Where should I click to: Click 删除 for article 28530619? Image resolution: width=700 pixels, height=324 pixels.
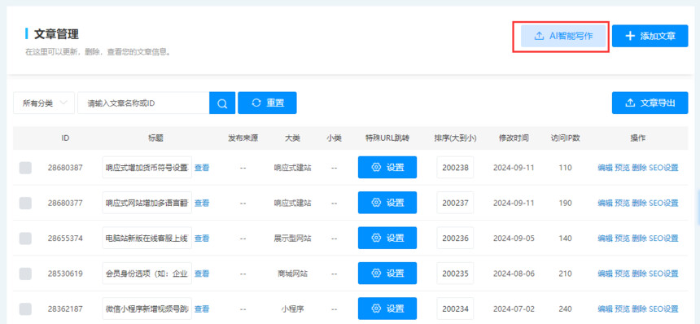click(x=639, y=274)
